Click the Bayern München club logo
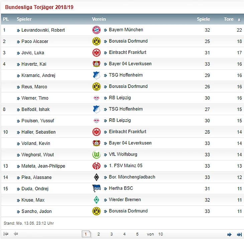The height and width of the screenshot is (239, 244). click(x=97, y=30)
